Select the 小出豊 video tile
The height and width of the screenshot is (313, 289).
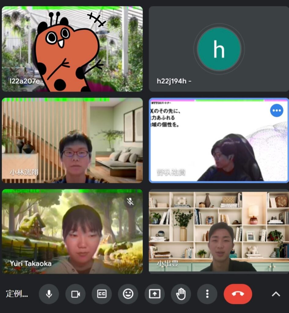(219, 232)
